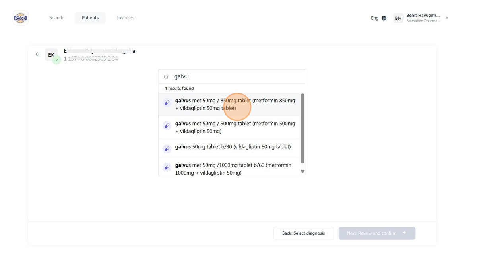
Task: Click the RSSB logo icon
Action: 20,18
